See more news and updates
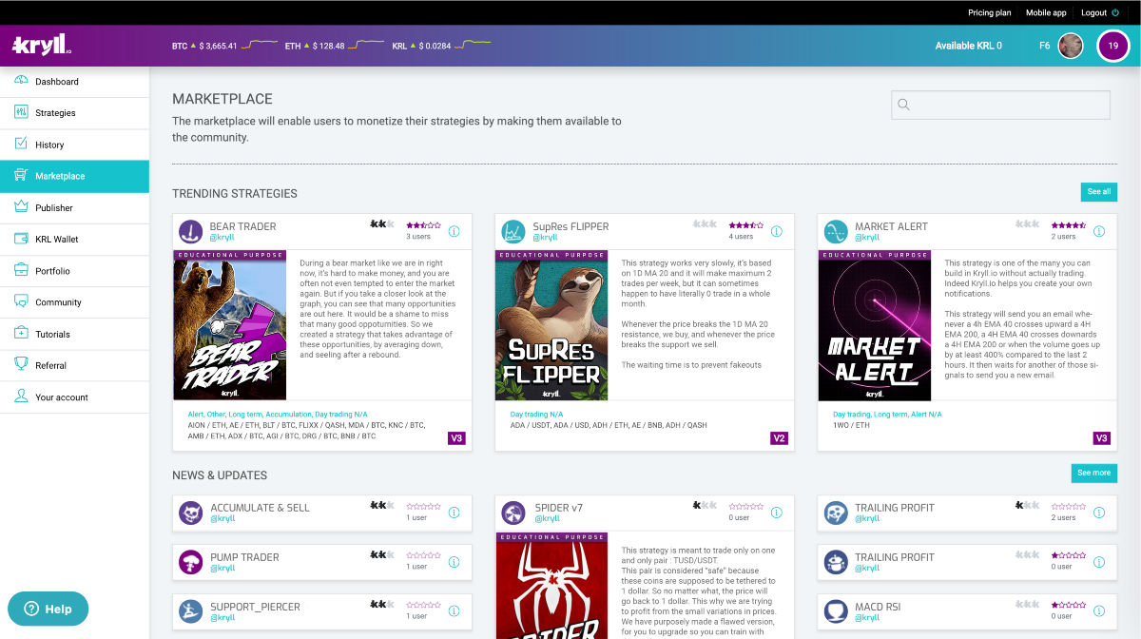Image resolution: width=1141 pixels, height=639 pixels. [1093, 473]
